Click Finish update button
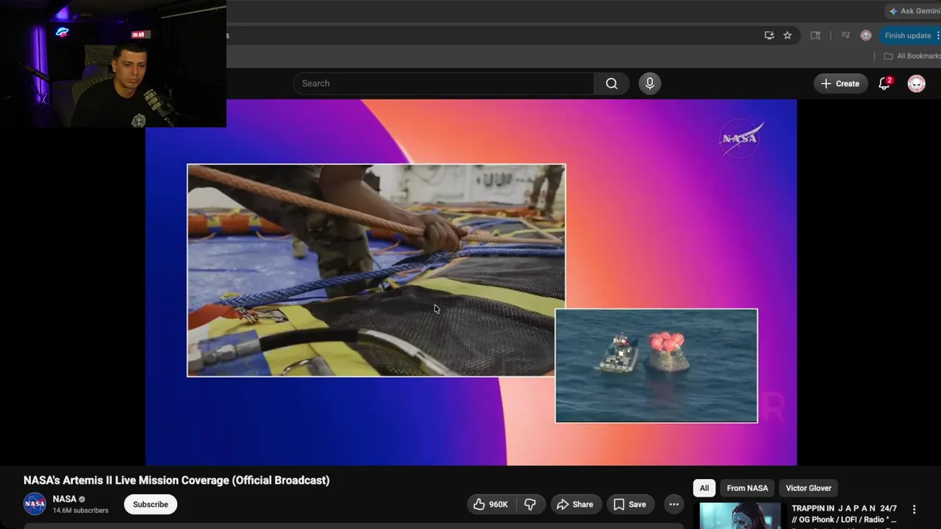 (x=910, y=35)
